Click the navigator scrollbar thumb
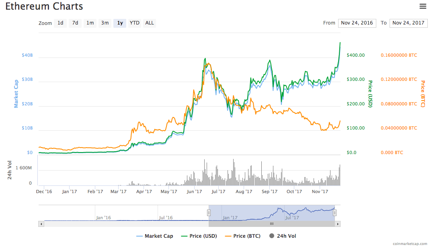 click(x=271, y=224)
